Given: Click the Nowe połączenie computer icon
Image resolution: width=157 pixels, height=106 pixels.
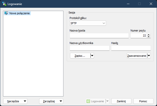Looking at the screenshot, I should (6, 13).
